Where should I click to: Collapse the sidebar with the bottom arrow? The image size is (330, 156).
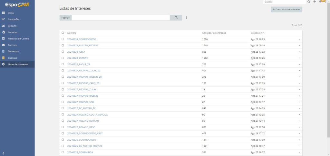click(3, 153)
